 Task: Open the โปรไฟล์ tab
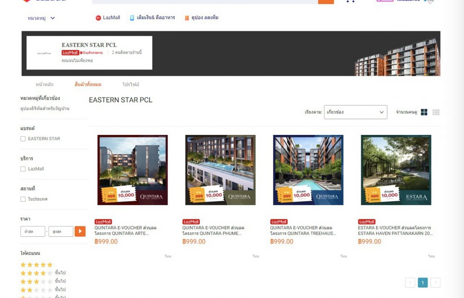[x=129, y=84]
